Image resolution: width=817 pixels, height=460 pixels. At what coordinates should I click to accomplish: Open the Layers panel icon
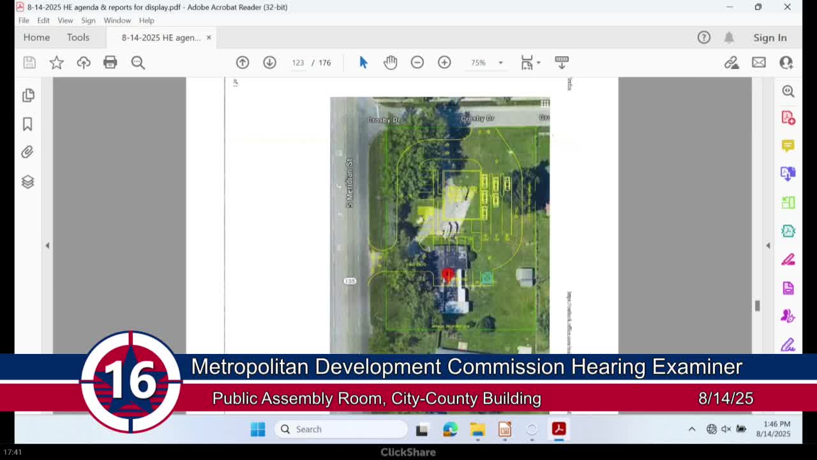tap(27, 182)
